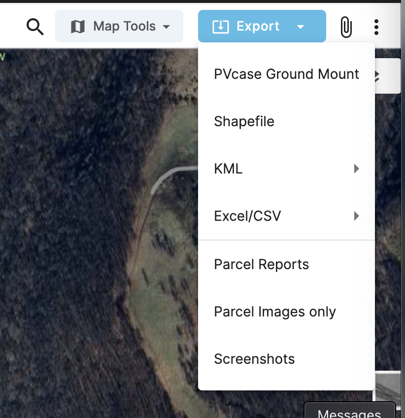This screenshot has width=405, height=418.
Task: Export Screenshots from the menu
Action: tap(254, 359)
